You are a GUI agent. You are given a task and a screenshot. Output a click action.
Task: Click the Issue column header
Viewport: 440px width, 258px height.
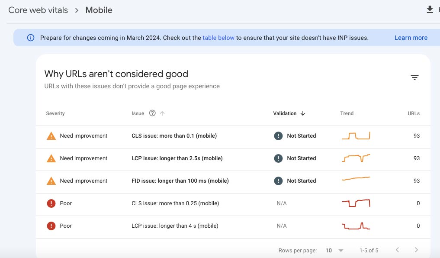coord(138,113)
